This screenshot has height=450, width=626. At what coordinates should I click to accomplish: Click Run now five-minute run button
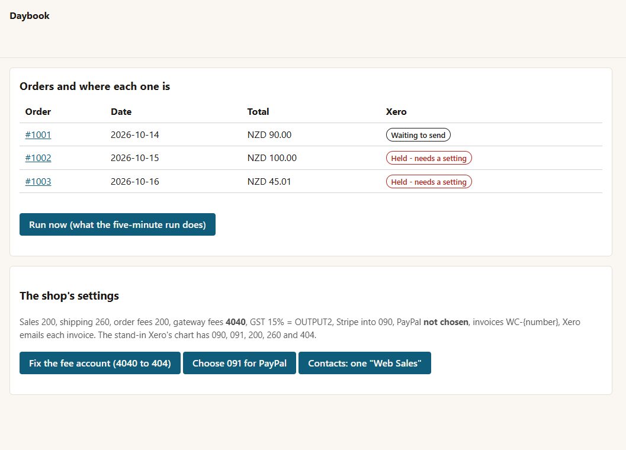click(117, 224)
